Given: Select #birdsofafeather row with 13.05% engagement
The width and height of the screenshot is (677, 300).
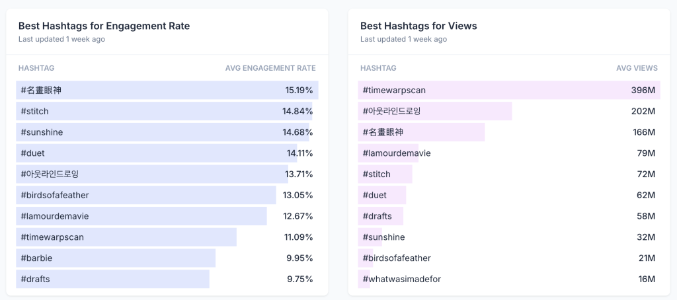Looking at the screenshot, I should point(55,195).
